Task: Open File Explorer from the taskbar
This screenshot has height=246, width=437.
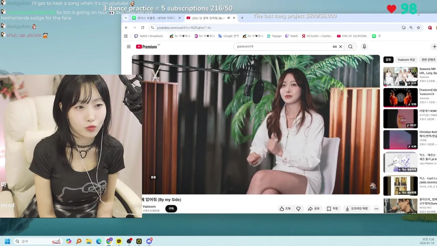Action: point(89,241)
